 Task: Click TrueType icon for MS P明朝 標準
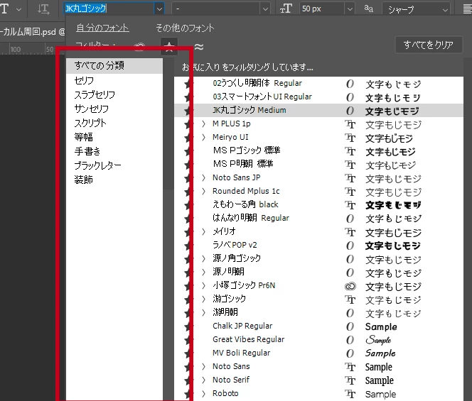350,165
